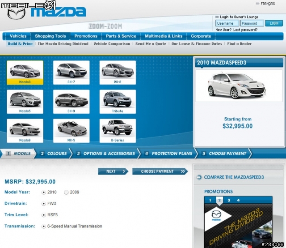Screen dimensions: 286x248
Task: Open the Shopping Tools menu
Action: point(50,36)
